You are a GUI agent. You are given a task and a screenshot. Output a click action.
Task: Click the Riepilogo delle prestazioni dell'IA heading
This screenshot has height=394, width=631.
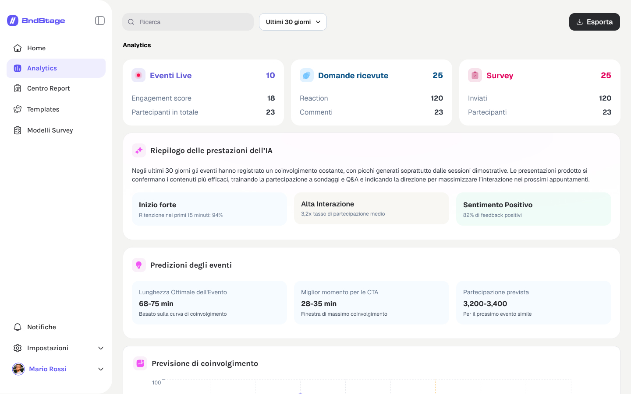coord(211,150)
